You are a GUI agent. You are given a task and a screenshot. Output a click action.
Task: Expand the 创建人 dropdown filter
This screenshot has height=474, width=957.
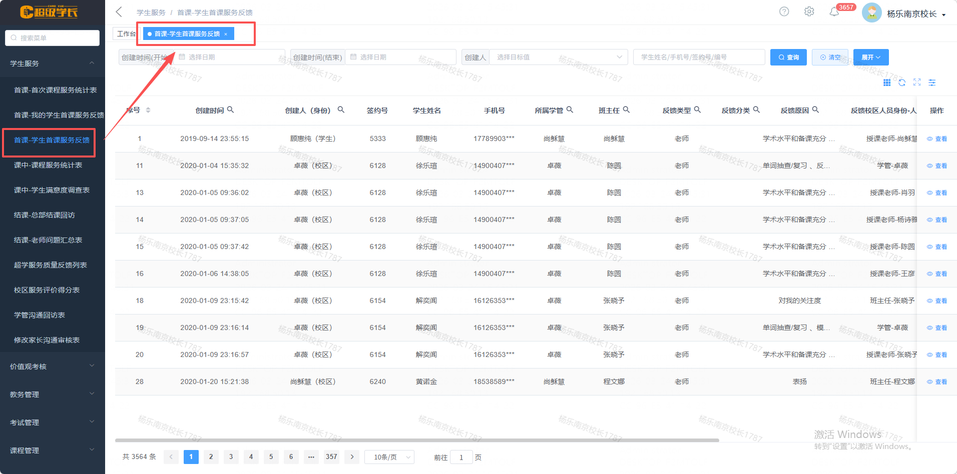[x=558, y=57]
